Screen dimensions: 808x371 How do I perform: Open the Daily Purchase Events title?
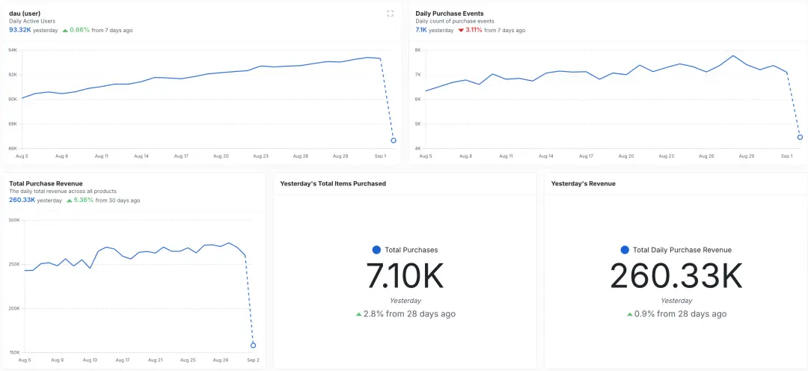click(x=450, y=13)
